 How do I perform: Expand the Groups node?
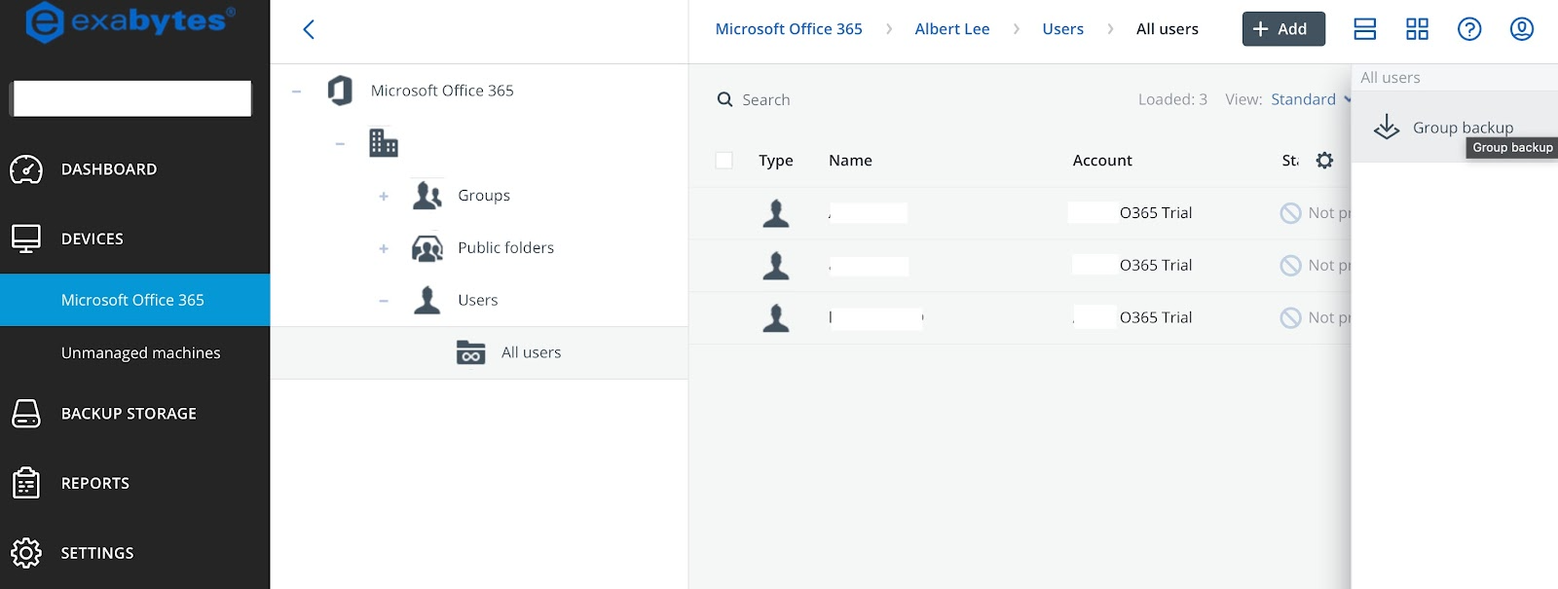[384, 196]
